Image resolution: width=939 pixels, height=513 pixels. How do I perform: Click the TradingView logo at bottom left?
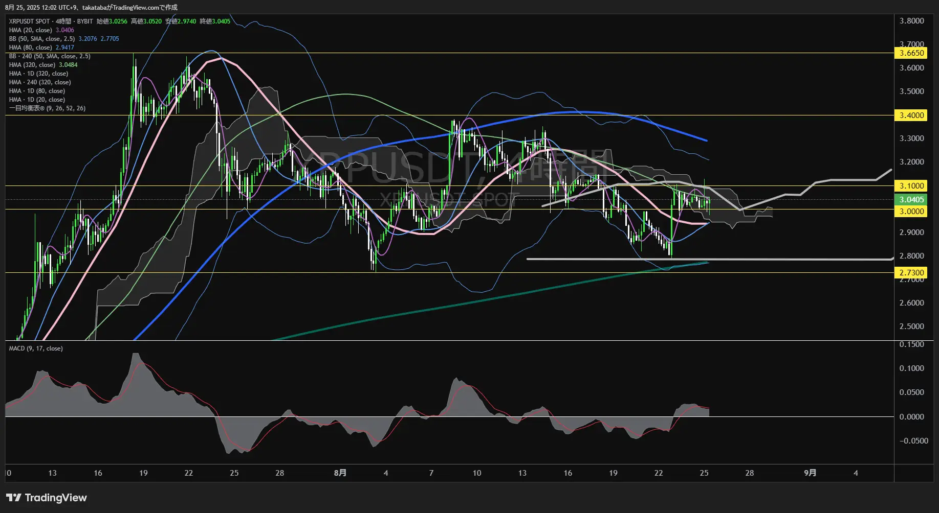coord(47,498)
